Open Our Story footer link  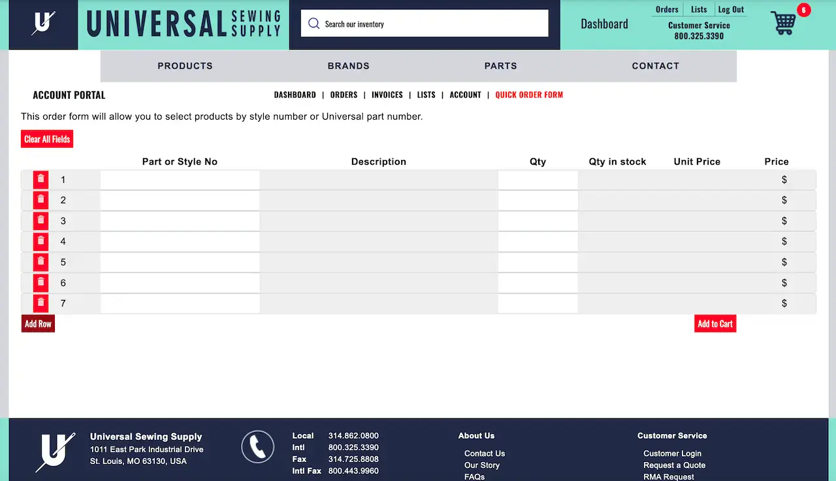pos(482,465)
